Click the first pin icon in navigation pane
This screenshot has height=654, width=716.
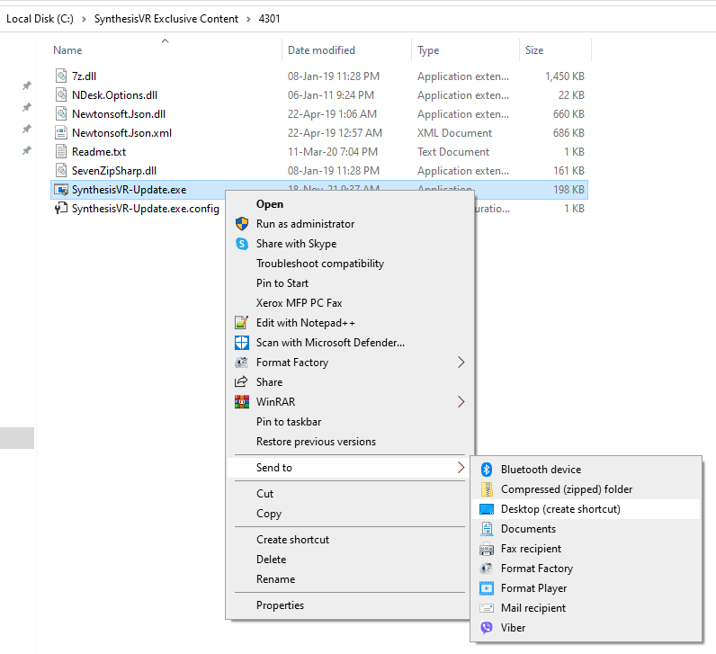point(27,85)
